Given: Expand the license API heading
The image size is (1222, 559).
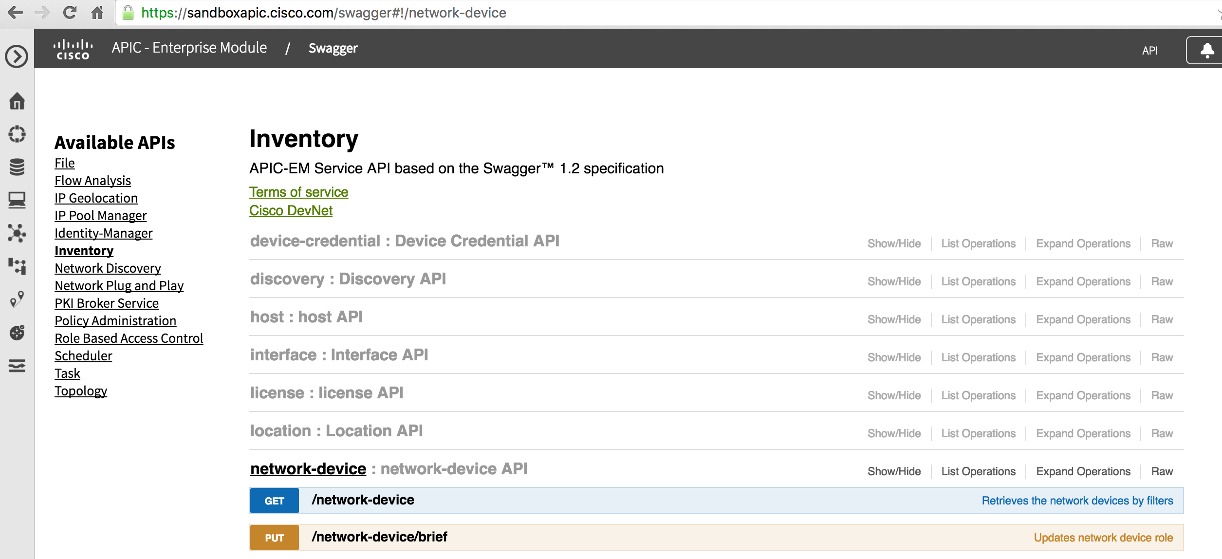Looking at the screenshot, I should coord(327,393).
